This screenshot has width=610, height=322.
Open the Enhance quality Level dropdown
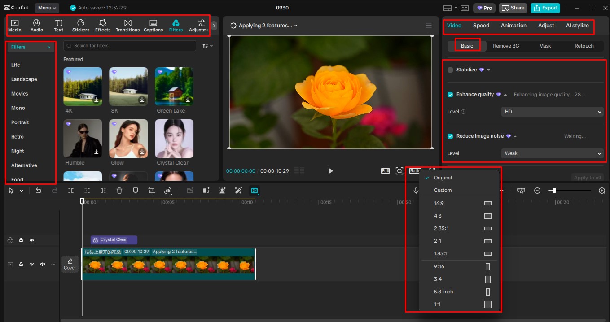[x=552, y=111]
